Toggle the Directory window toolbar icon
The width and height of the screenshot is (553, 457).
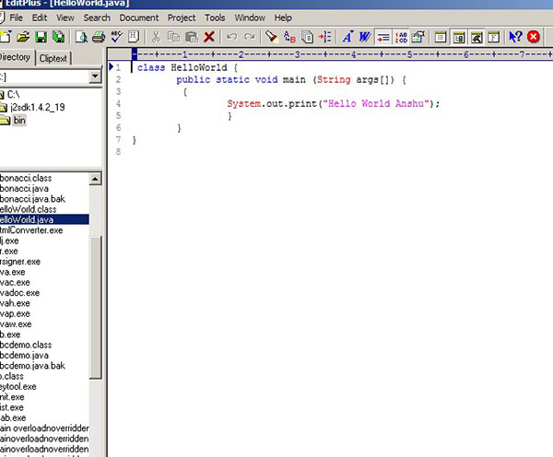(458, 37)
